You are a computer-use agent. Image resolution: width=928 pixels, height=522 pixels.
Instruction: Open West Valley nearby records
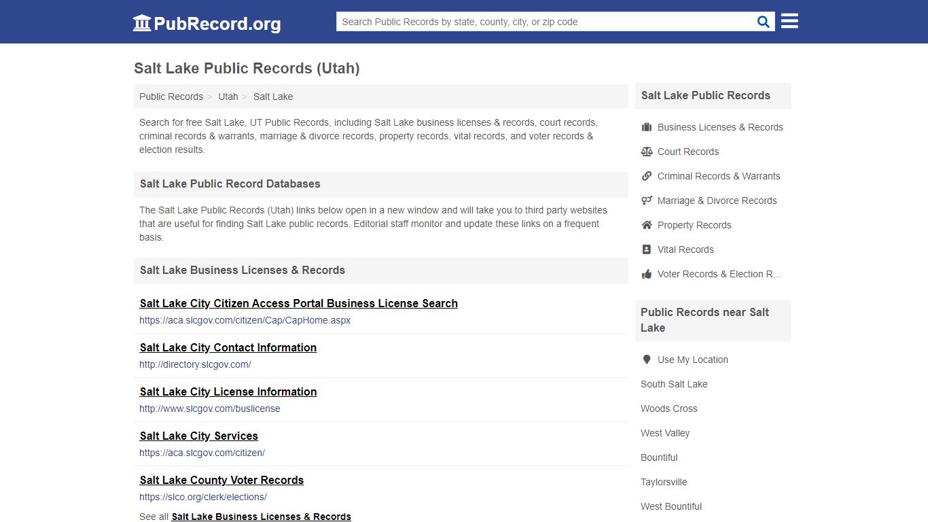(665, 433)
